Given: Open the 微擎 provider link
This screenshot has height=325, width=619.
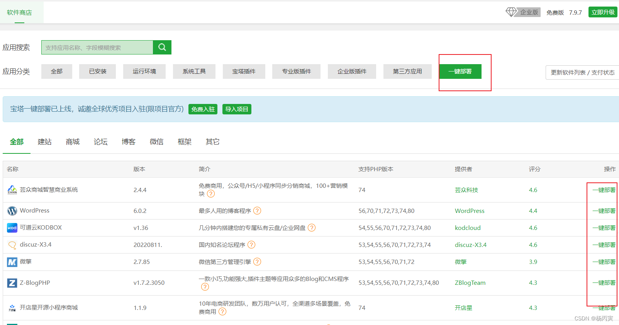Looking at the screenshot, I should (x=461, y=262).
